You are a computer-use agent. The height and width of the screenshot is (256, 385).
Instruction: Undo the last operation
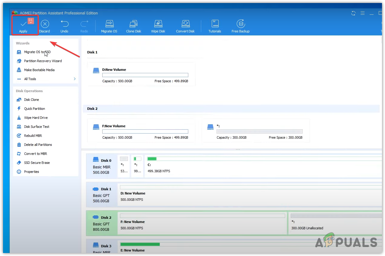tap(64, 26)
